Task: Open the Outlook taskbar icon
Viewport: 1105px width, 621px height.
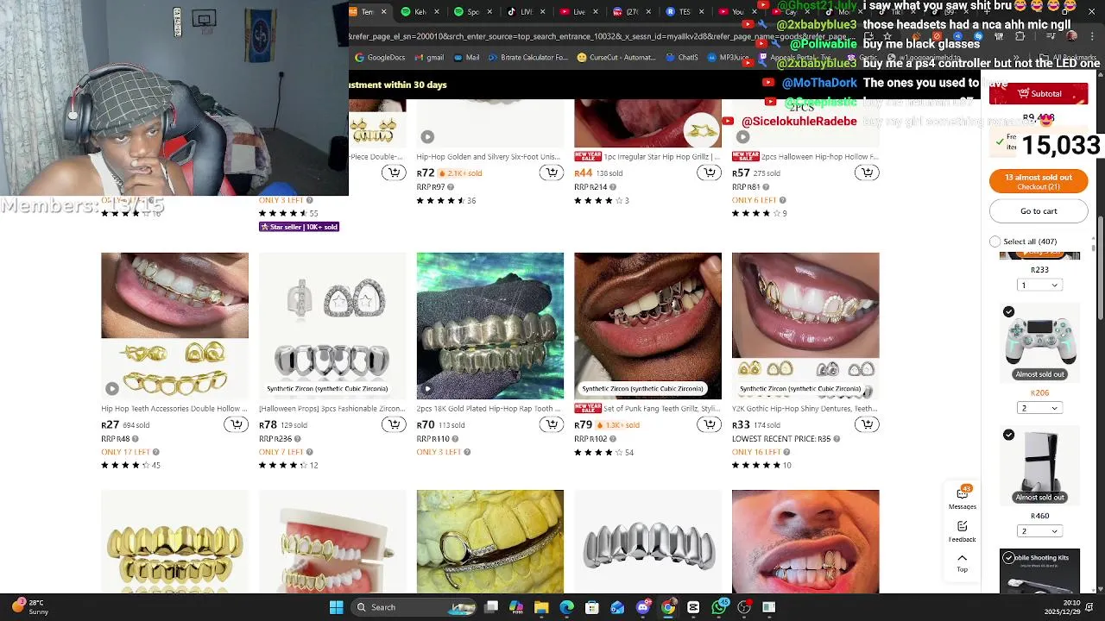Action: pos(617,607)
